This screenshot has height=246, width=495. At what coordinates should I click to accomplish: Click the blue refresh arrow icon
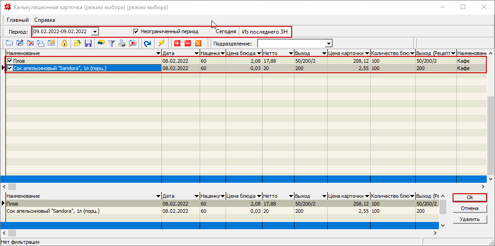point(147,44)
